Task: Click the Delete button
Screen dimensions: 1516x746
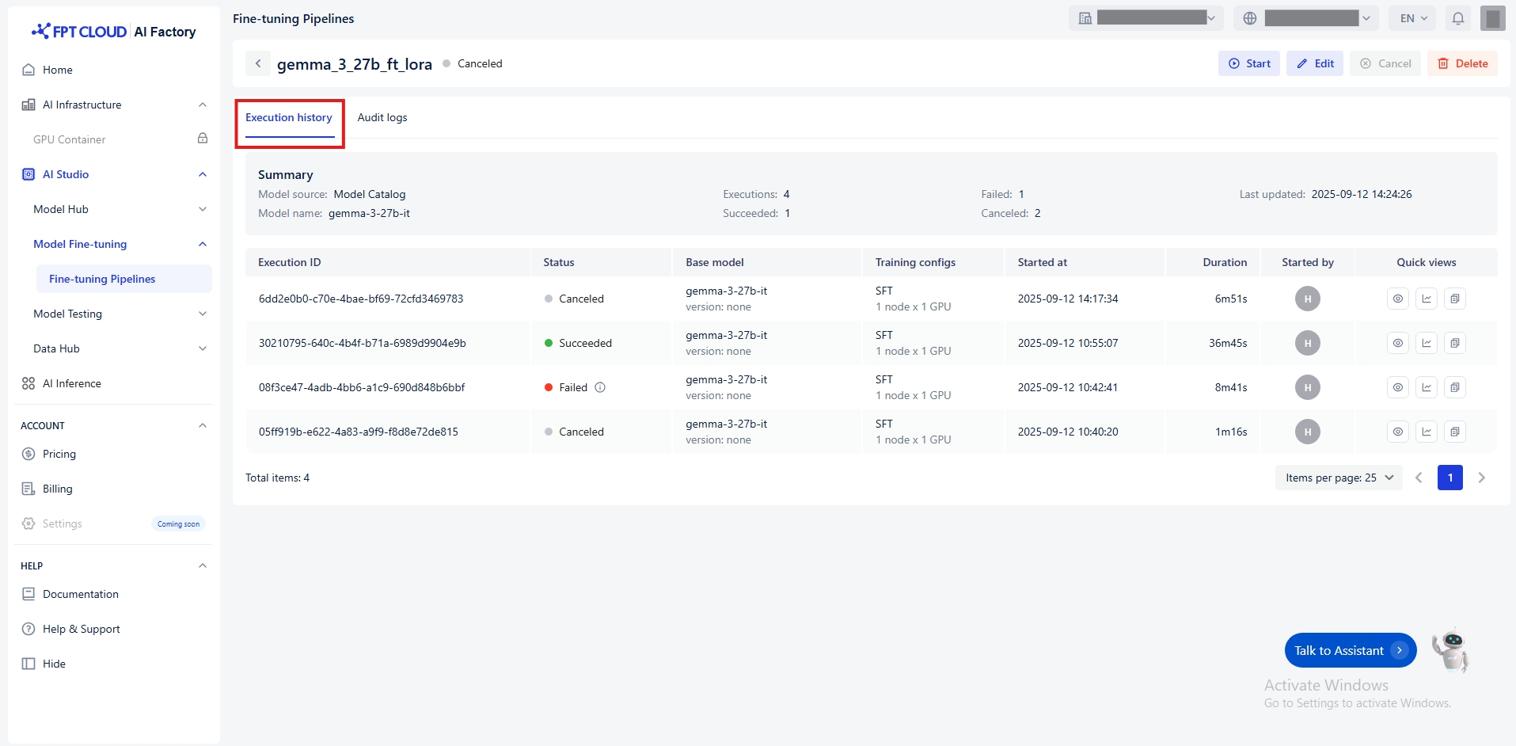Action: [x=1462, y=63]
